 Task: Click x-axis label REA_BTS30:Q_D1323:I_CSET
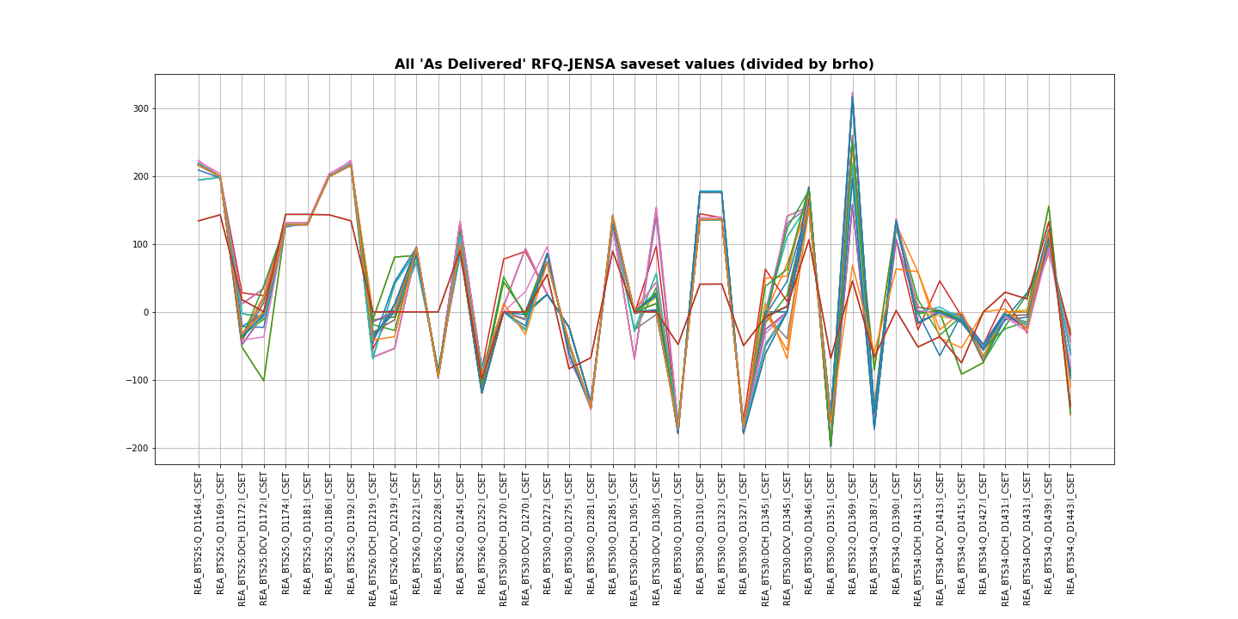(722, 533)
